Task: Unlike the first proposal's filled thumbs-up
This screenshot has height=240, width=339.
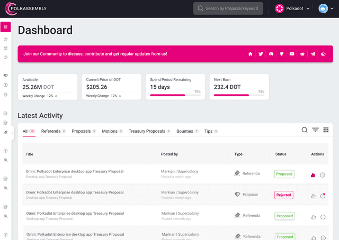Action: 313,174
